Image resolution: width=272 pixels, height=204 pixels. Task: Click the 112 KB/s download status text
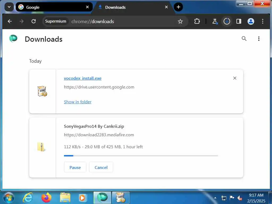[103, 147]
